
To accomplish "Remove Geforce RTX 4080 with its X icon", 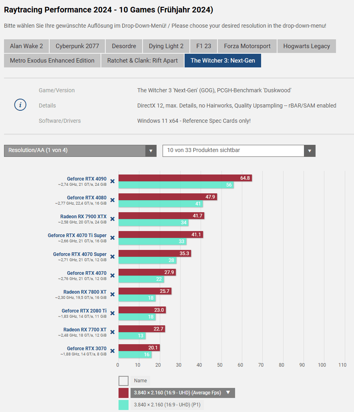I will (113, 200).
